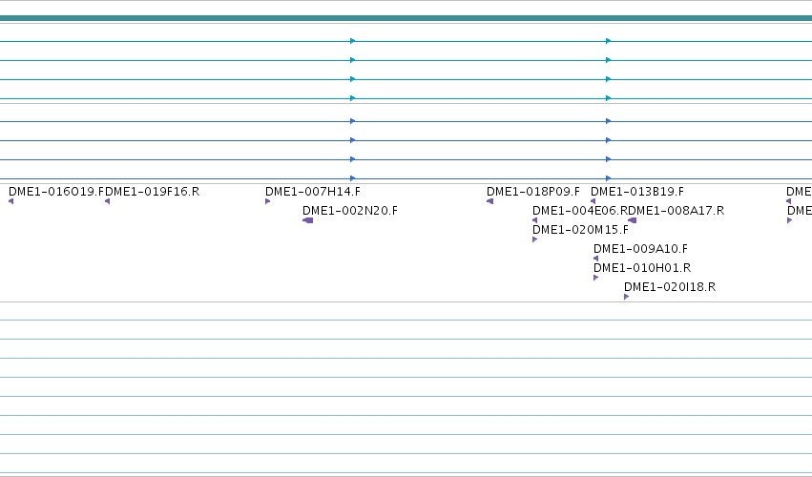Screen dimensions: 812x477
Task: Select the purple arrow marker under DME1-020I18.R
Action: pyautogui.click(x=627, y=297)
